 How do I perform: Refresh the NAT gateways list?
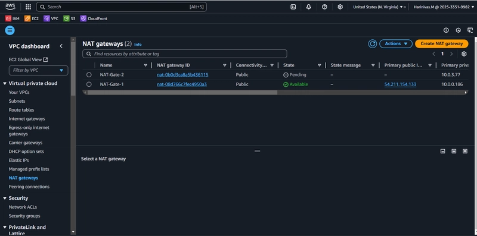[372, 43]
